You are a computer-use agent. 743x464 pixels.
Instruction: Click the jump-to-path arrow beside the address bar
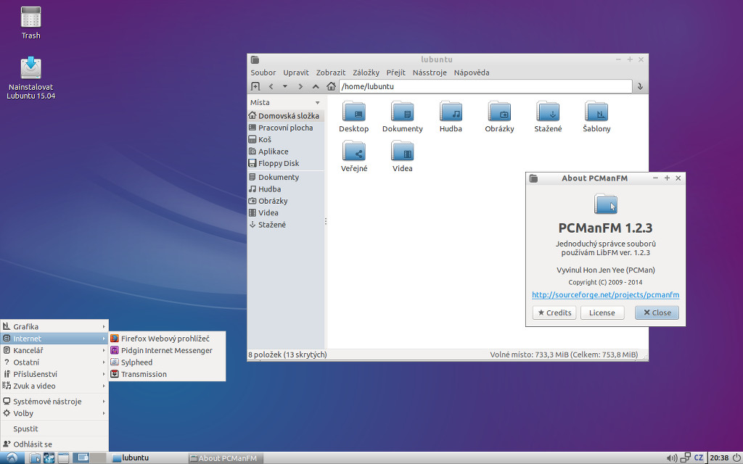pyautogui.click(x=640, y=86)
